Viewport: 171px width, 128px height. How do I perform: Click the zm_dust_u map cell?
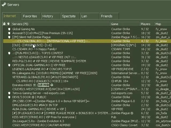coord(163,37)
